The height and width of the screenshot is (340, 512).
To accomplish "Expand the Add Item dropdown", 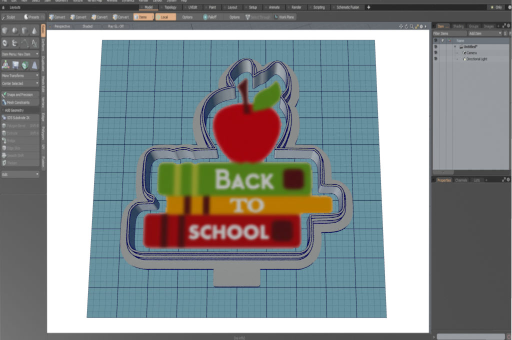I will 485,33.
